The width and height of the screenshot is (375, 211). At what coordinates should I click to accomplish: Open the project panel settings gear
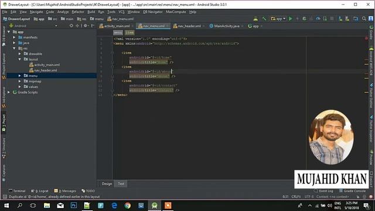point(86,26)
